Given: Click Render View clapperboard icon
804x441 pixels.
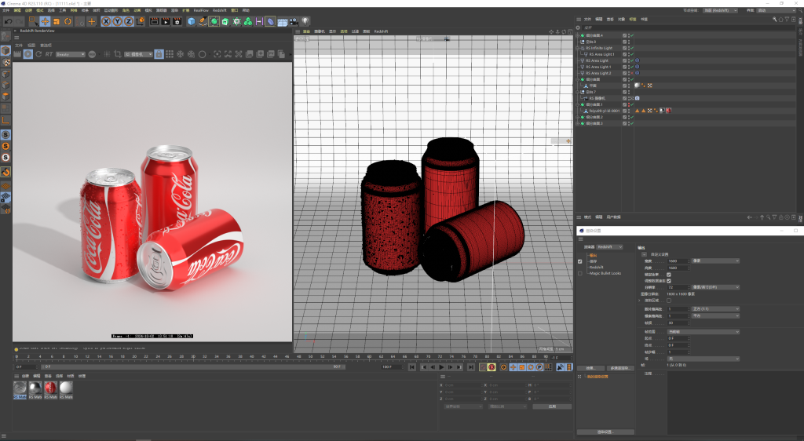Looking at the screenshot, I should pos(155,21).
